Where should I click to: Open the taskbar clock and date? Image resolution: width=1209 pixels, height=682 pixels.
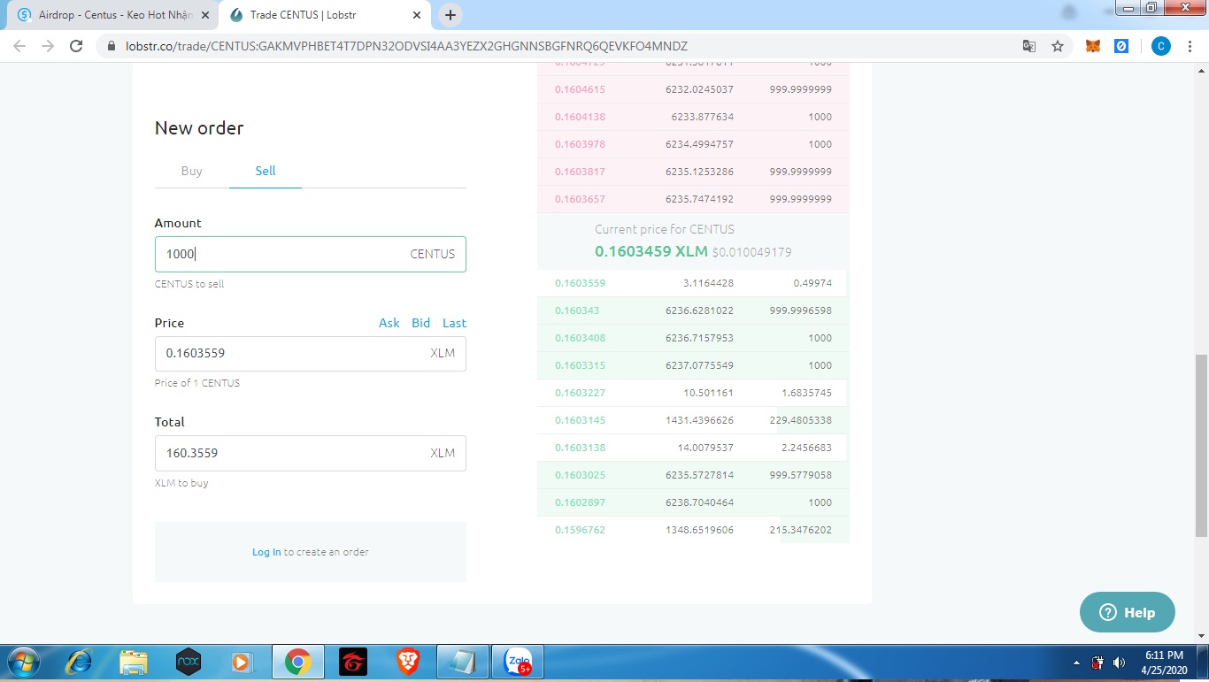click(1164, 663)
